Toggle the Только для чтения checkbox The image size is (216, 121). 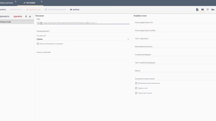(x=136, y=93)
